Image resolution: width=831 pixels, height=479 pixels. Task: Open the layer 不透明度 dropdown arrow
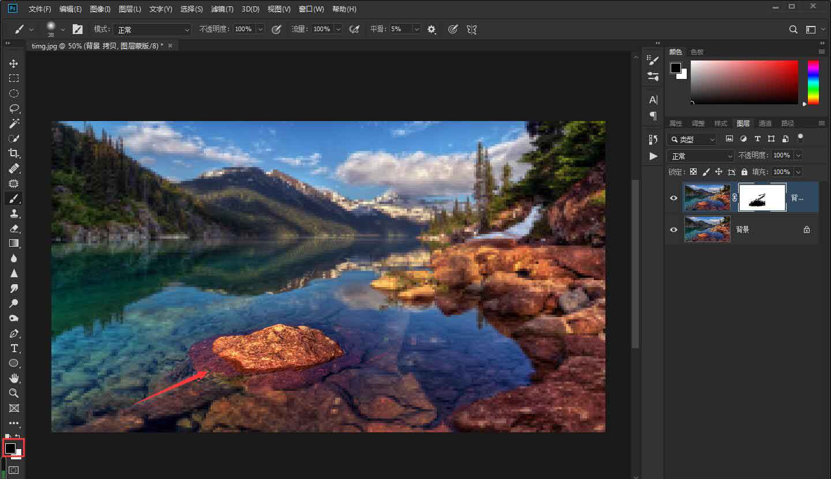[x=798, y=156]
